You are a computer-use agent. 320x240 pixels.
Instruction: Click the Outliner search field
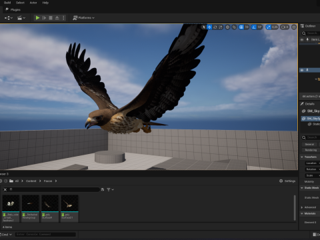pyautogui.click(x=311, y=33)
